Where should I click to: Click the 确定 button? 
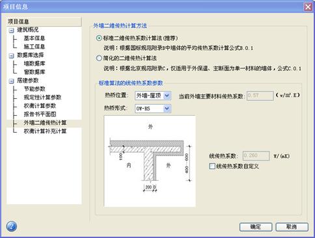click(256, 227)
